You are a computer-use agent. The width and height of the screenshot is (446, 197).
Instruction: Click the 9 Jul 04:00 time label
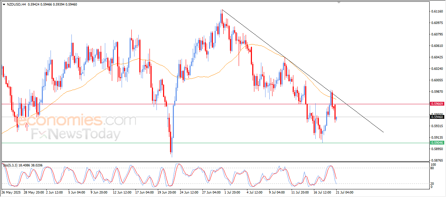278,192
